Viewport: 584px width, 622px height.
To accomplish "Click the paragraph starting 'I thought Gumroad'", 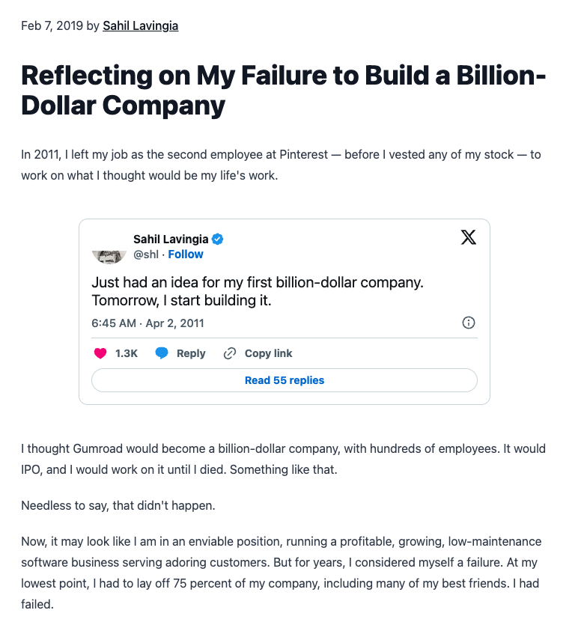I will tap(283, 460).
